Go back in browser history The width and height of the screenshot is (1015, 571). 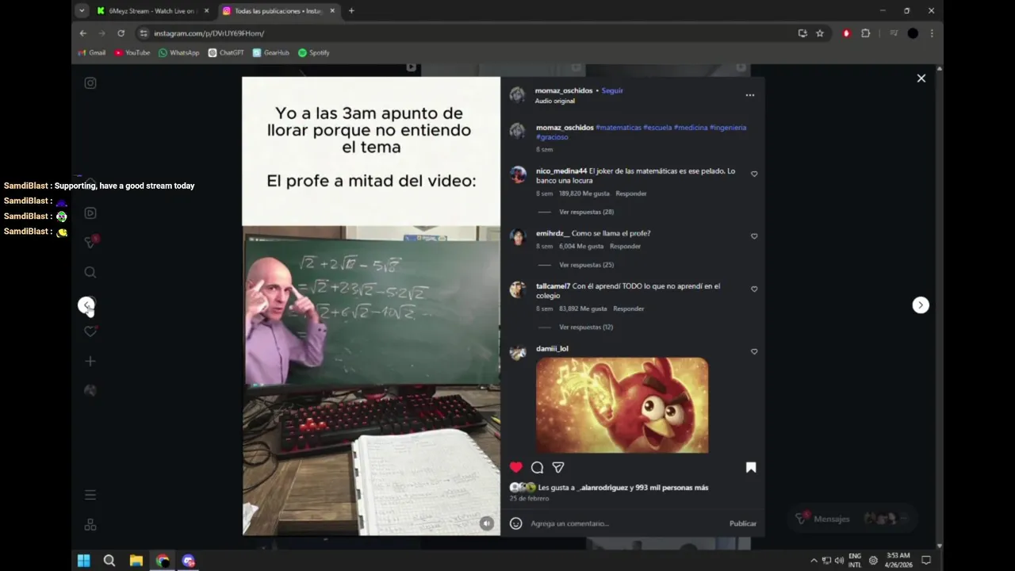point(82,33)
